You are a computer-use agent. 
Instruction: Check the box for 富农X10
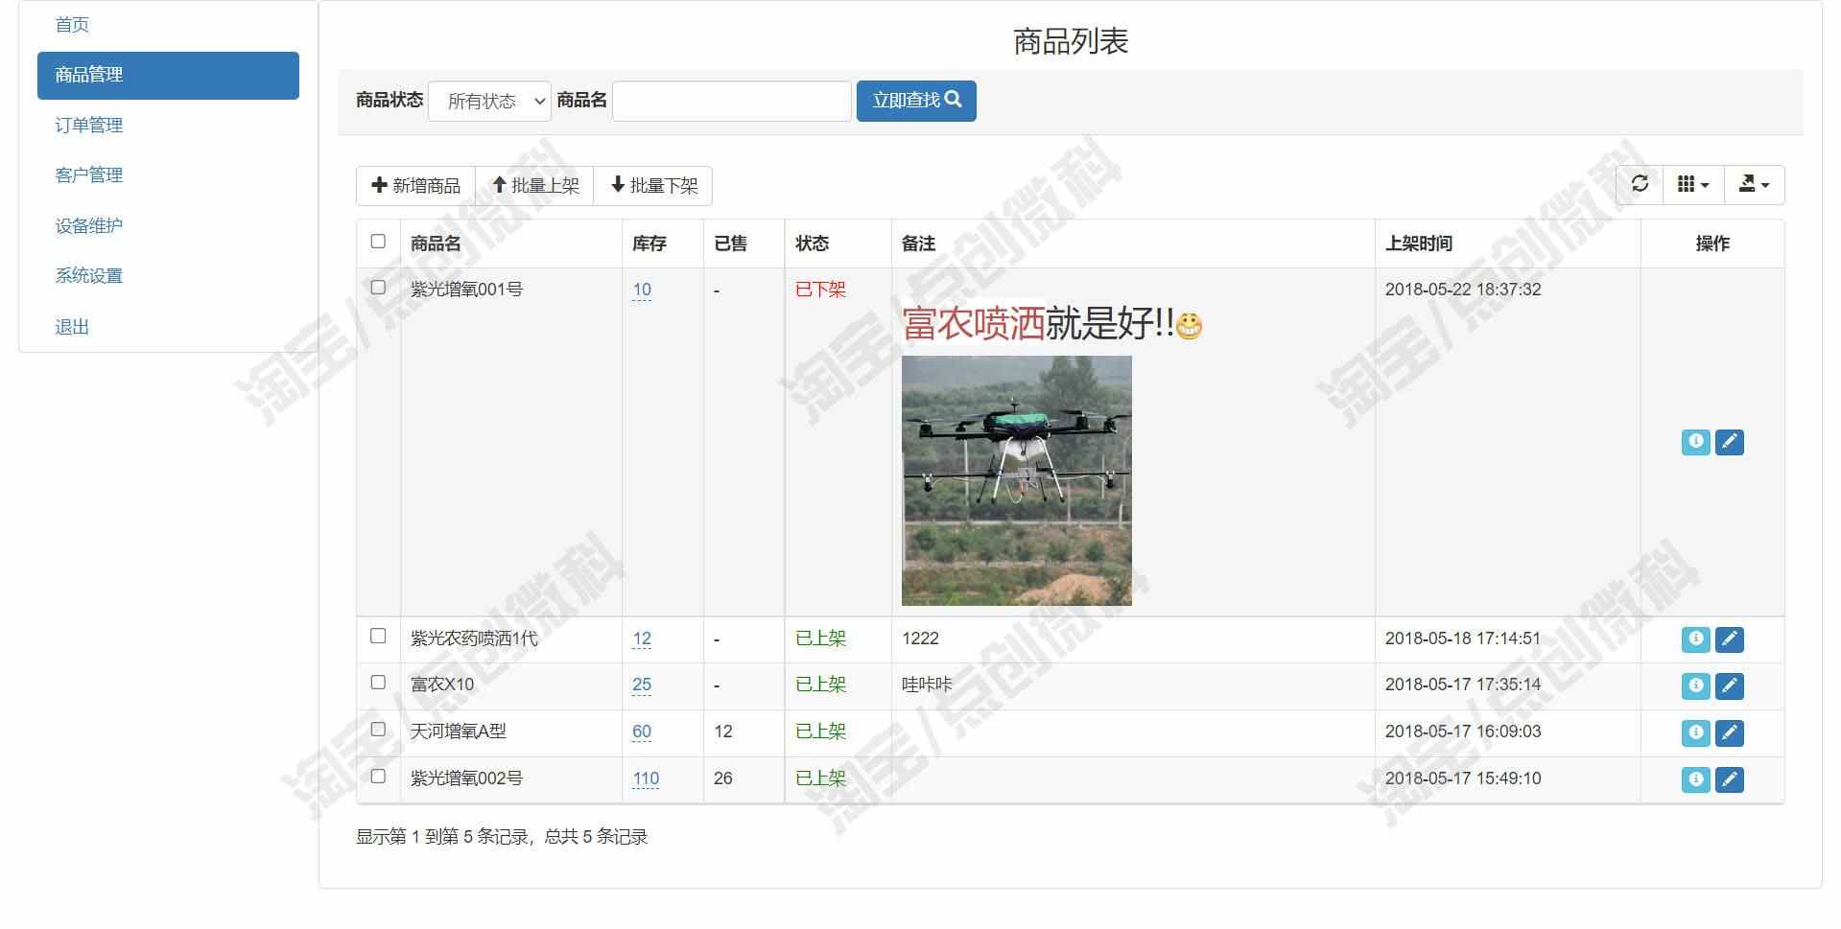[378, 683]
